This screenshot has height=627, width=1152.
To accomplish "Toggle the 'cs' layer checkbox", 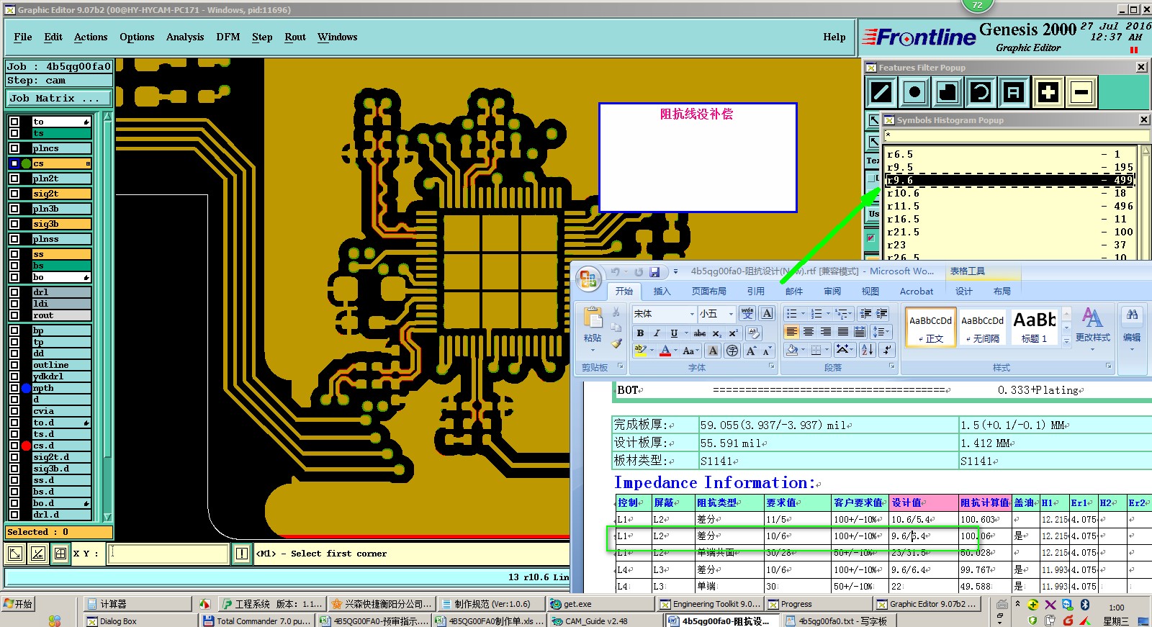I will 14,163.
